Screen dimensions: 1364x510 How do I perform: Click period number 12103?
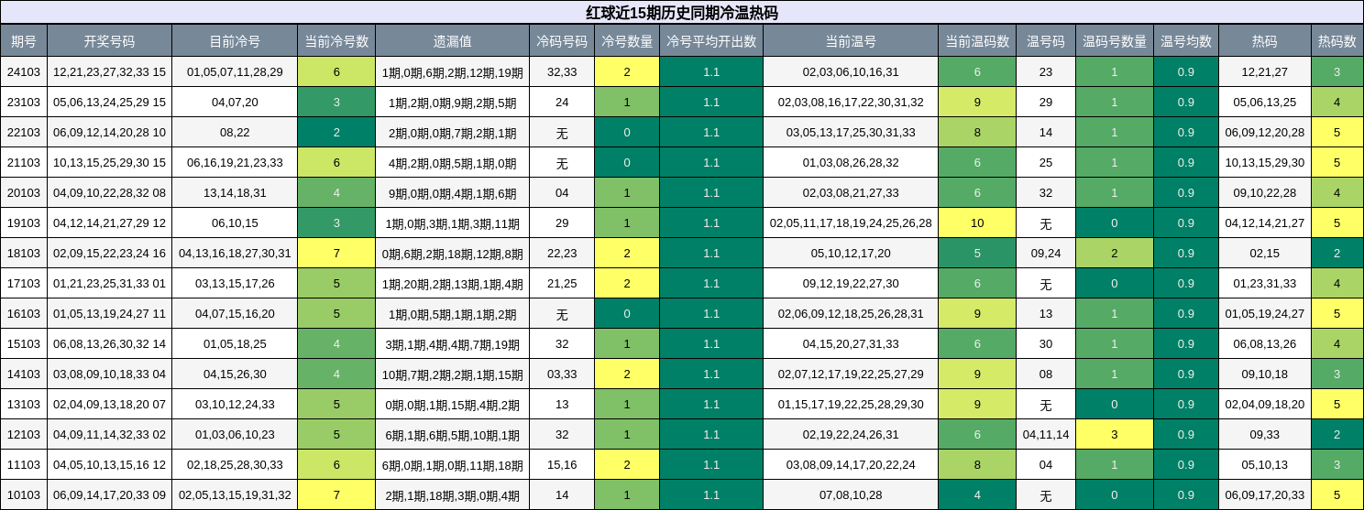pyautogui.click(x=24, y=435)
